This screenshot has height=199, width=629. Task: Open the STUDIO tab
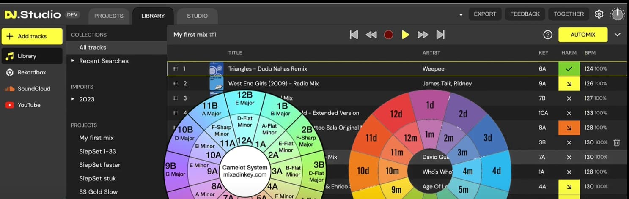pos(197,16)
